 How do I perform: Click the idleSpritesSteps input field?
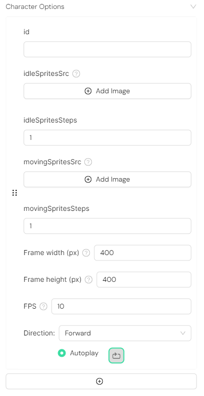coord(107,137)
